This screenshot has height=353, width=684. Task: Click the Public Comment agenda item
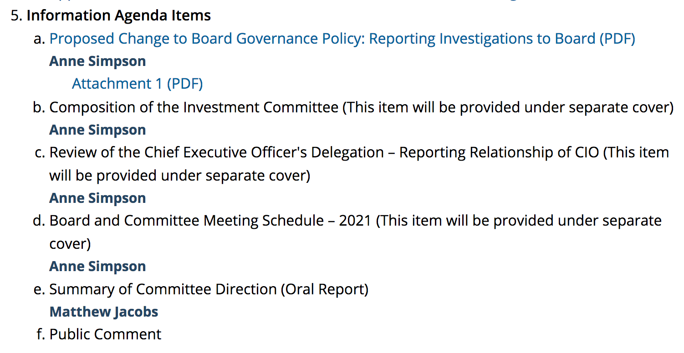(x=105, y=334)
